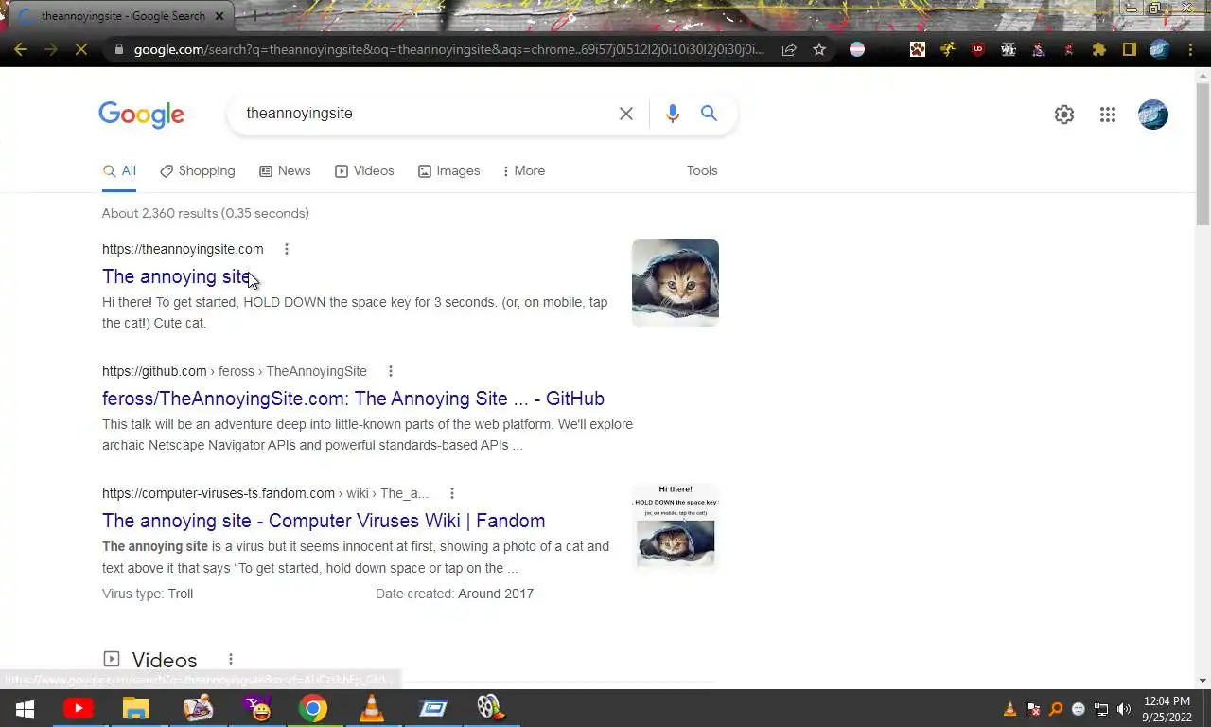Open the Computer Viruses Wiki Fandom link

click(324, 521)
